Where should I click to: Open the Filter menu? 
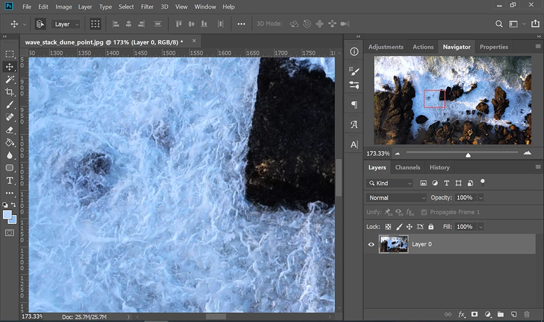[x=147, y=7]
